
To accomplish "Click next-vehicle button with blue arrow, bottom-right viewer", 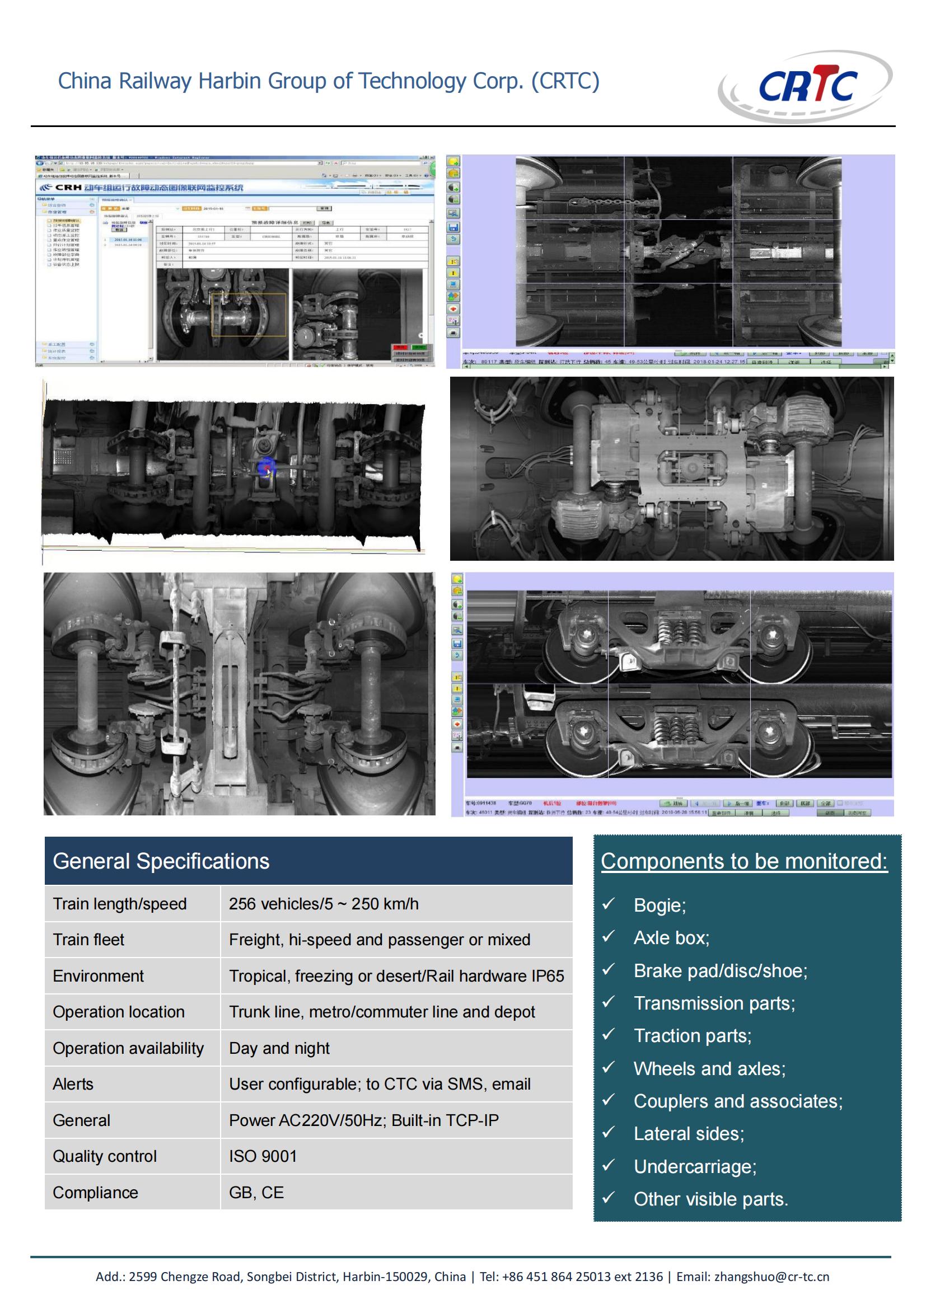I will pyautogui.click(x=738, y=803).
